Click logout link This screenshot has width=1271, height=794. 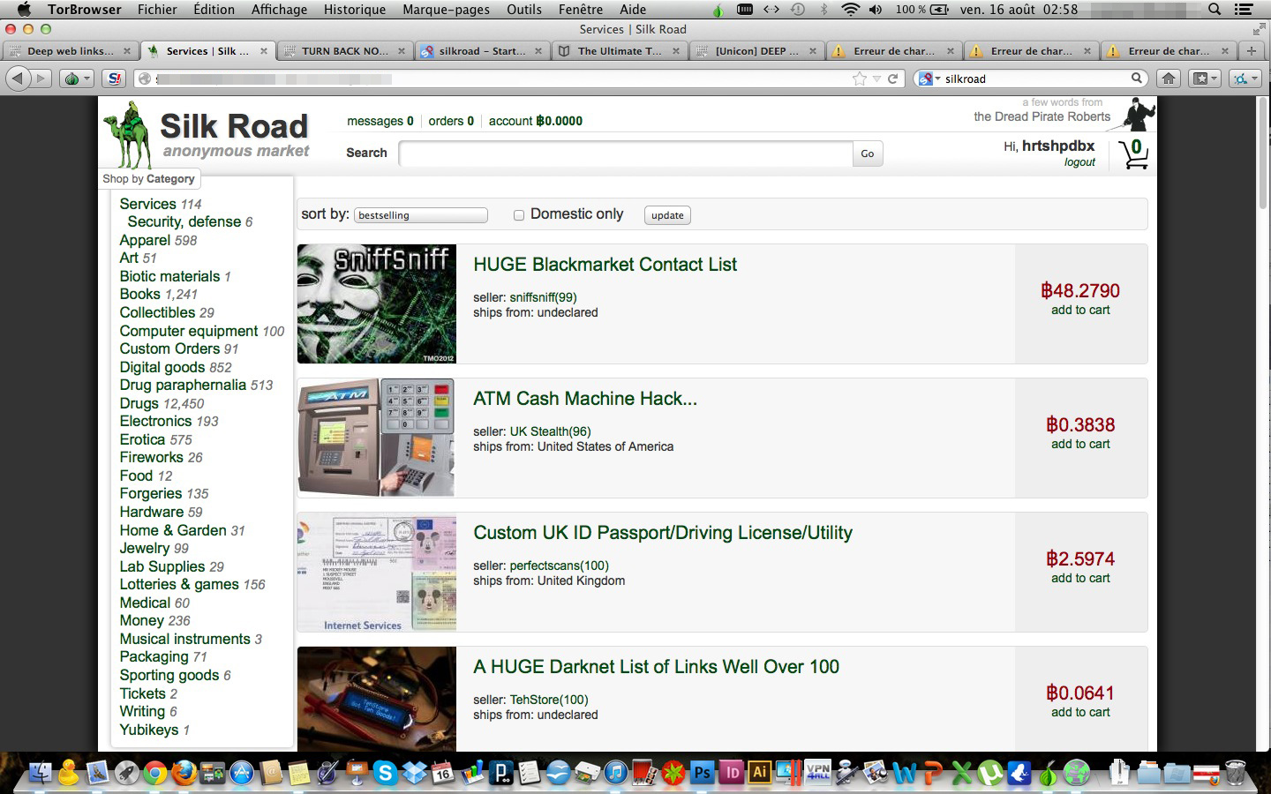pos(1079,162)
